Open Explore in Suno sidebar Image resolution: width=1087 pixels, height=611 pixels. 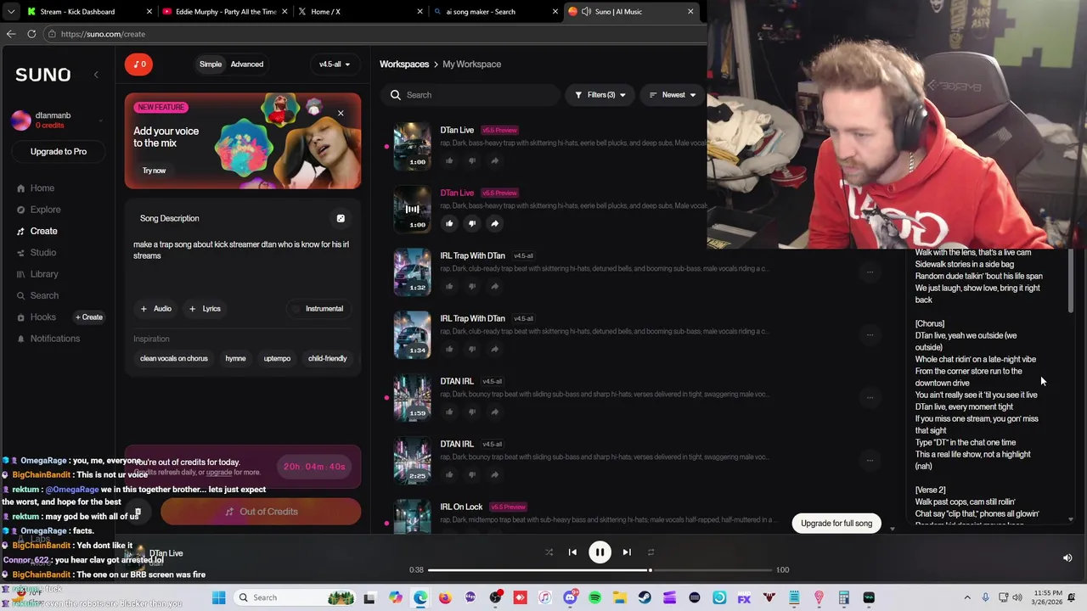coord(39,210)
